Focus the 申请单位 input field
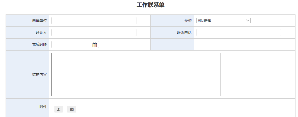Screen dimensions: 298x117 (x=94, y=21)
